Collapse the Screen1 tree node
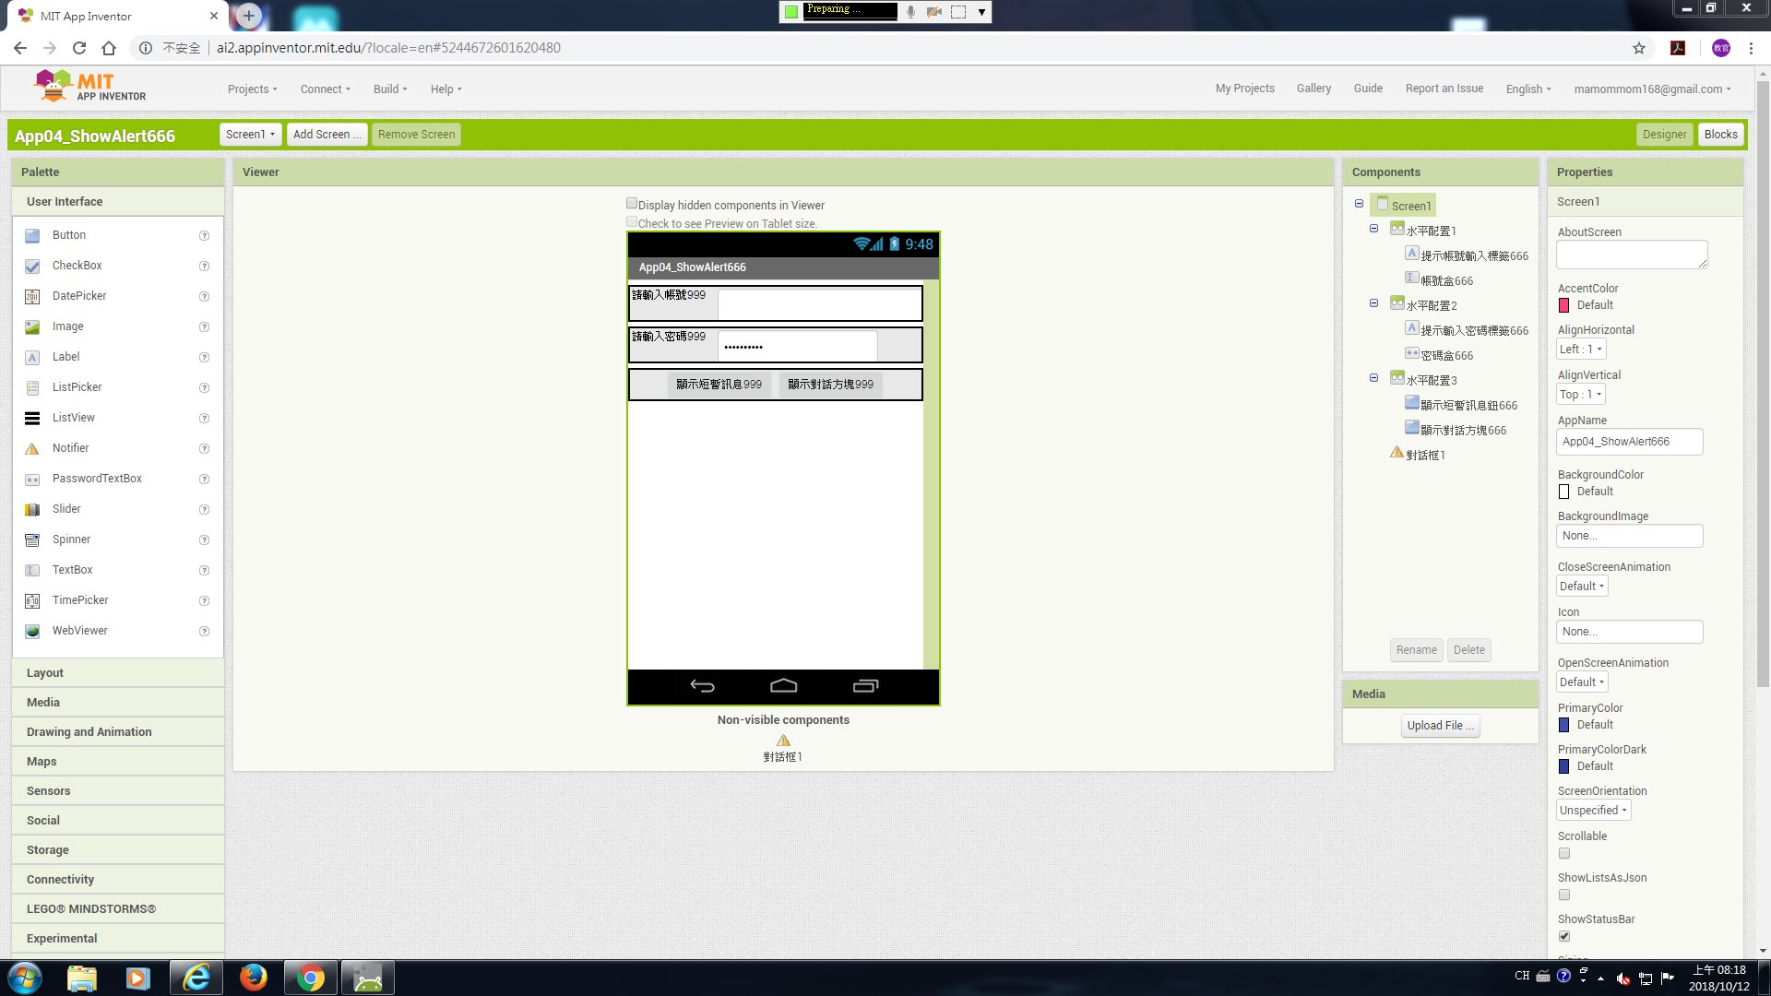The height and width of the screenshot is (996, 1771). (1359, 204)
